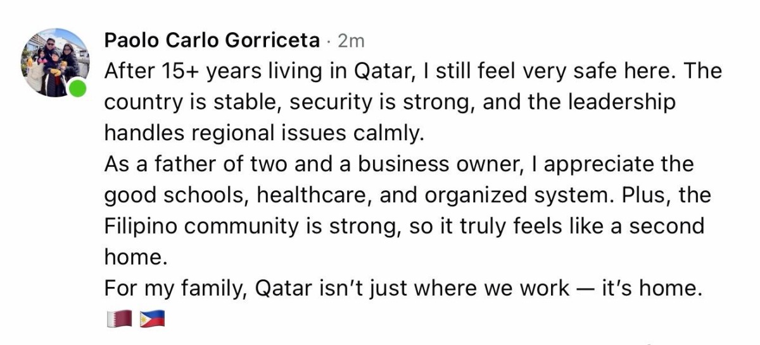
Task: Open Paolo Carlo Gorriceta's profile name link
Action: [212, 40]
